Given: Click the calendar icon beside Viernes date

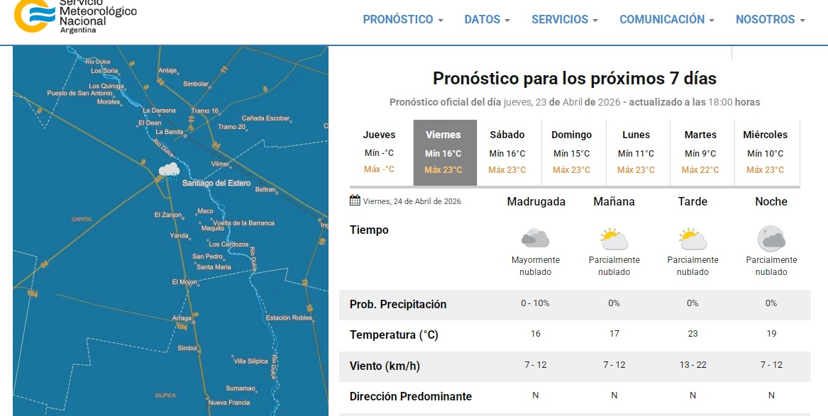Looking at the screenshot, I should click(355, 201).
